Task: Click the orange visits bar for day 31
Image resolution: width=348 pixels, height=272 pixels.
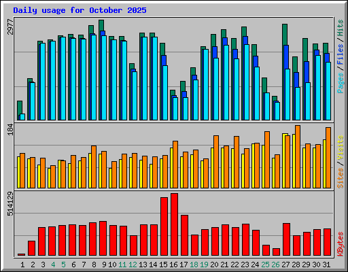Action: pyautogui.click(x=328, y=158)
